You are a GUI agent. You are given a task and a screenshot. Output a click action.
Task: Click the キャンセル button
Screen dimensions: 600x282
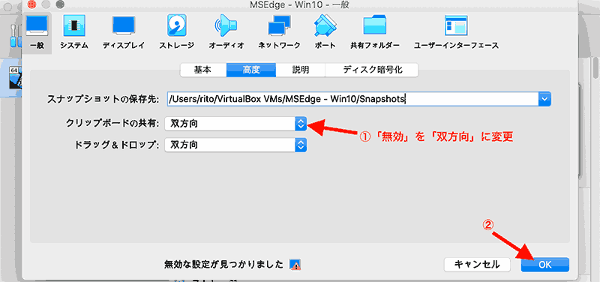(477, 265)
